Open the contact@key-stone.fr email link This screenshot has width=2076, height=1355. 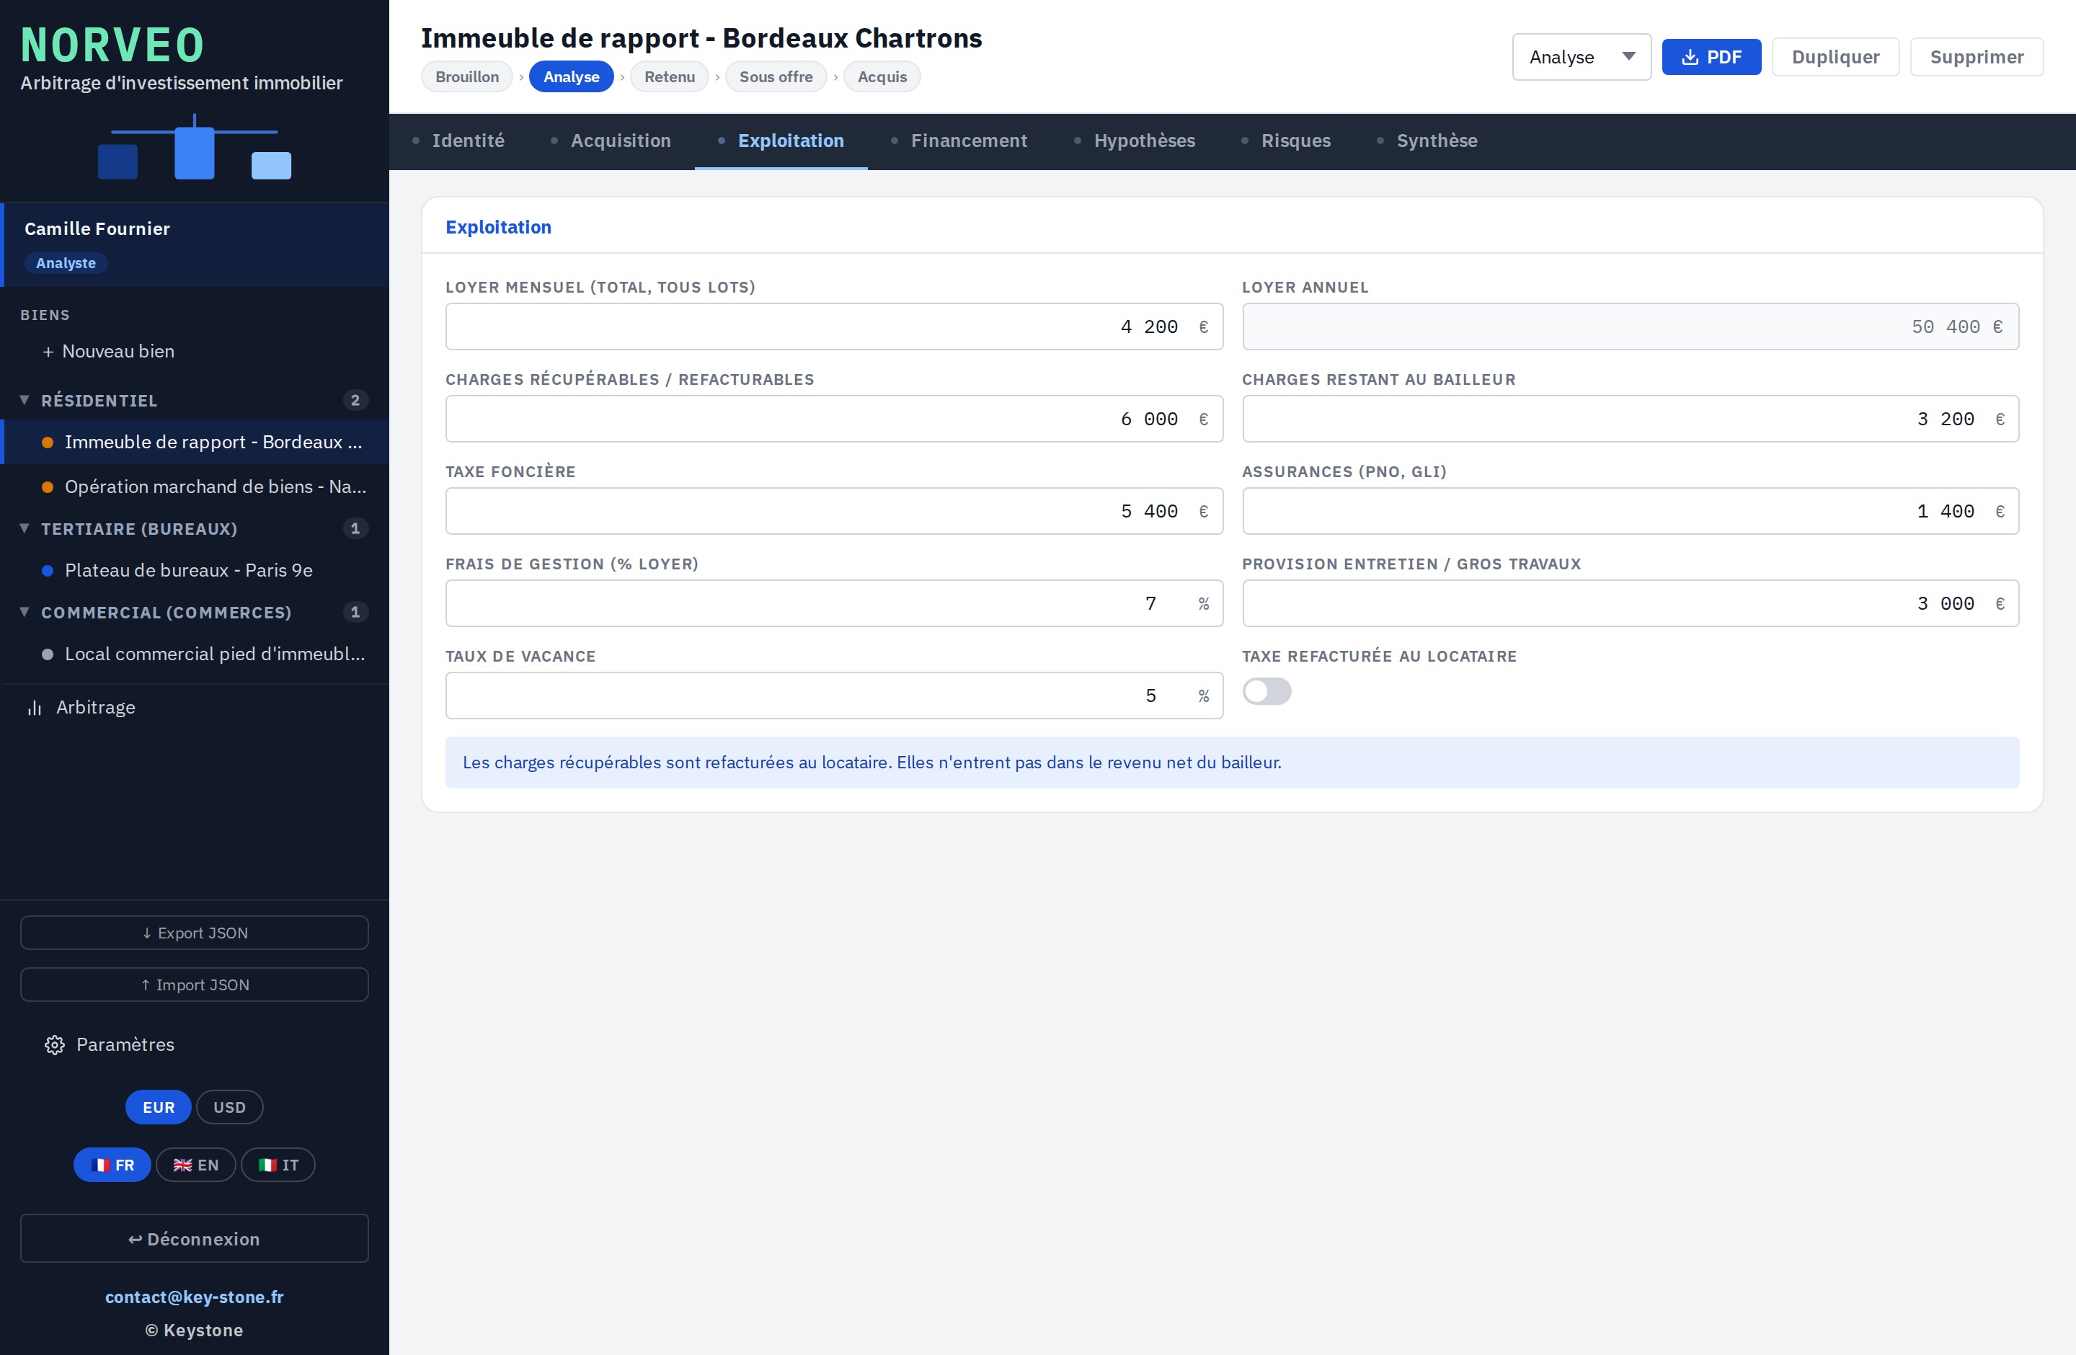click(x=195, y=1297)
